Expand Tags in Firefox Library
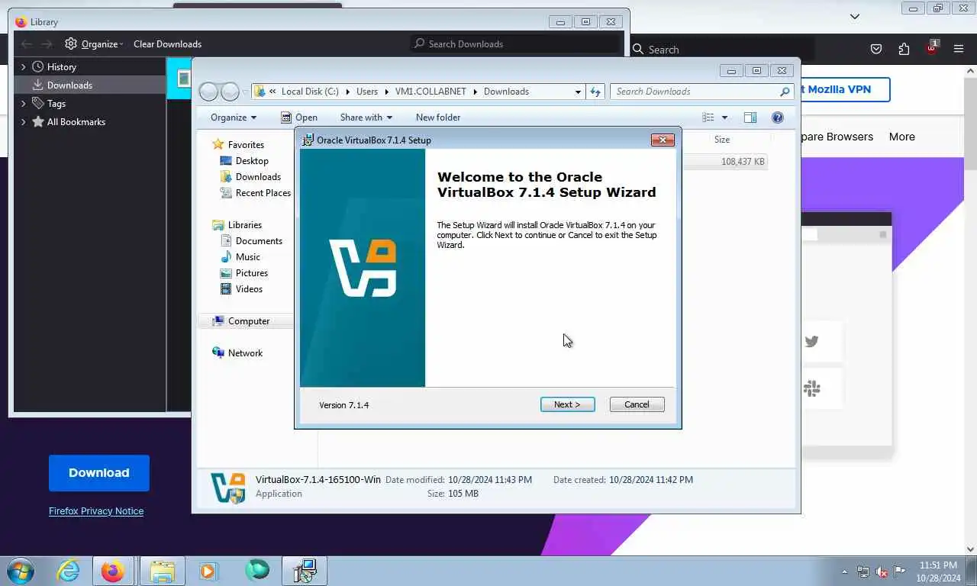 pyautogui.click(x=24, y=103)
